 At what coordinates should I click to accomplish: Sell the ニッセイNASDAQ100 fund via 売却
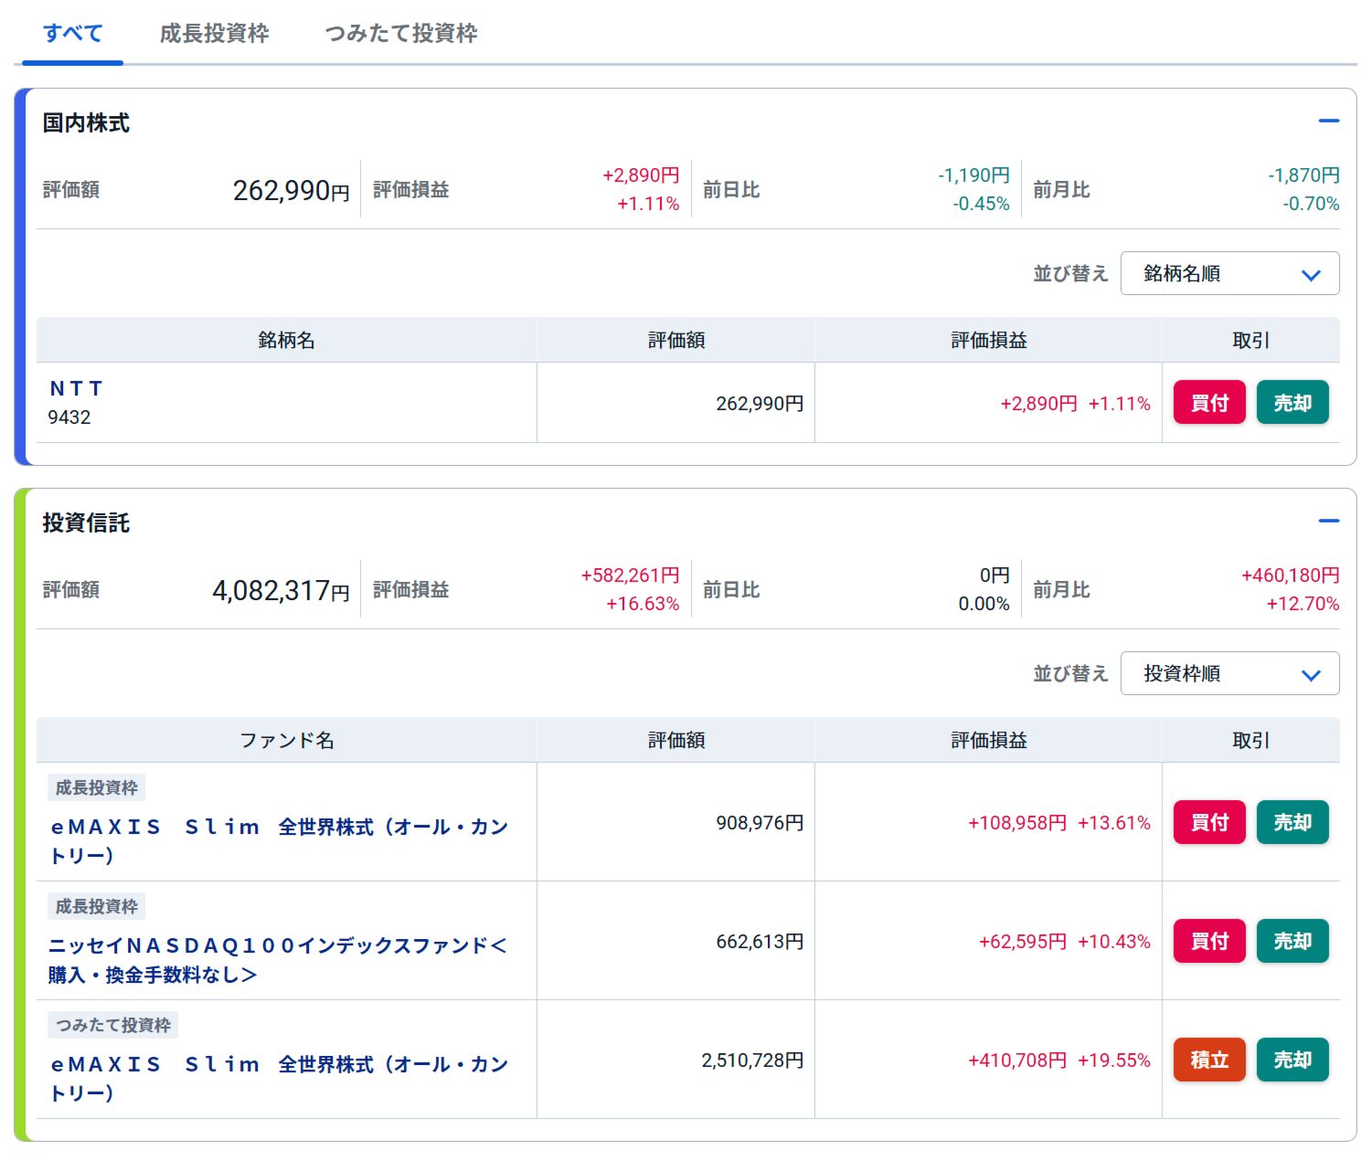click(x=1291, y=941)
